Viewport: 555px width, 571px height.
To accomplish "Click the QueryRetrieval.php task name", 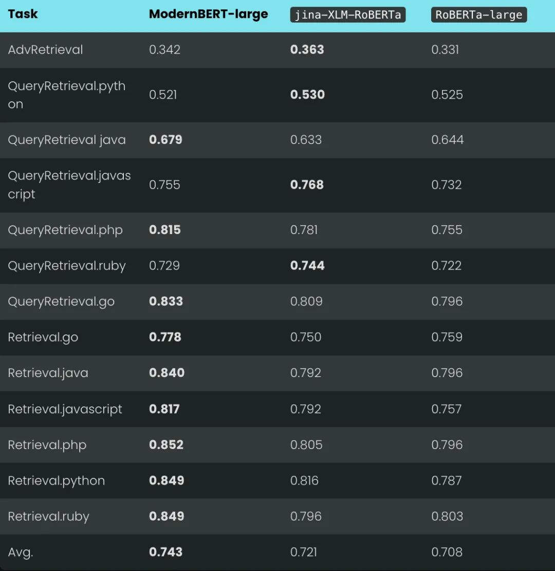I will [x=65, y=230].
